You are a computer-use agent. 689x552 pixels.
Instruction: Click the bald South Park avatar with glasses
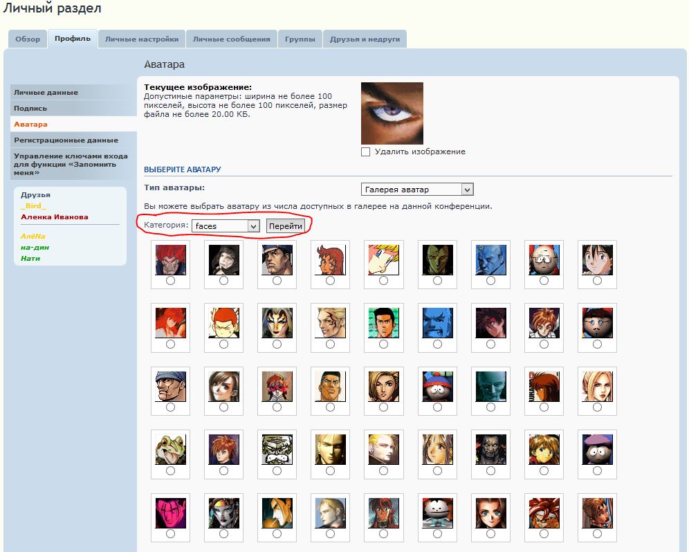544,259
